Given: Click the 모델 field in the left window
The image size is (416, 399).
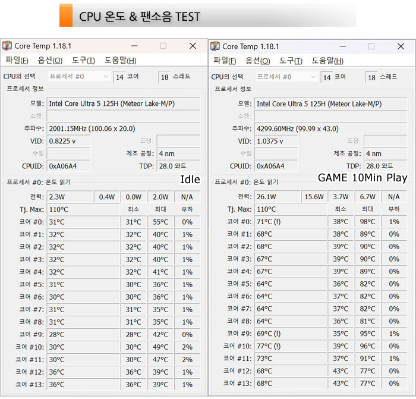Looking at the screenshot, I should 123,103.
